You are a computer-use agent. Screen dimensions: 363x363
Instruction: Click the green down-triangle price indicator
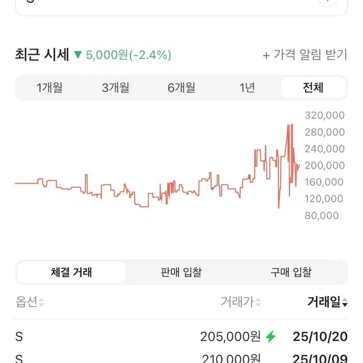coord(78,55)
